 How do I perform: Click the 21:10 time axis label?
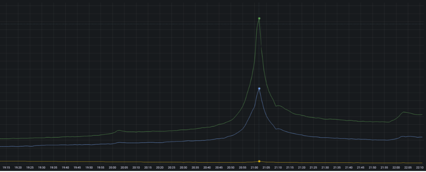click(278, 168)
